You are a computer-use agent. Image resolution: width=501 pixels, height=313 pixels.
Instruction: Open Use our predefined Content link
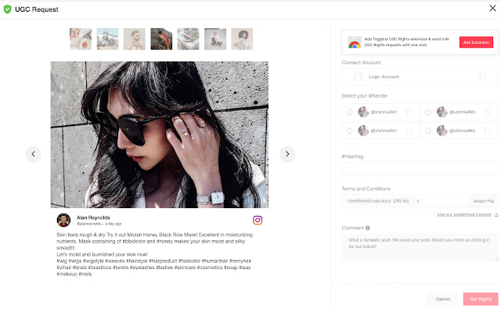point(464,214)
